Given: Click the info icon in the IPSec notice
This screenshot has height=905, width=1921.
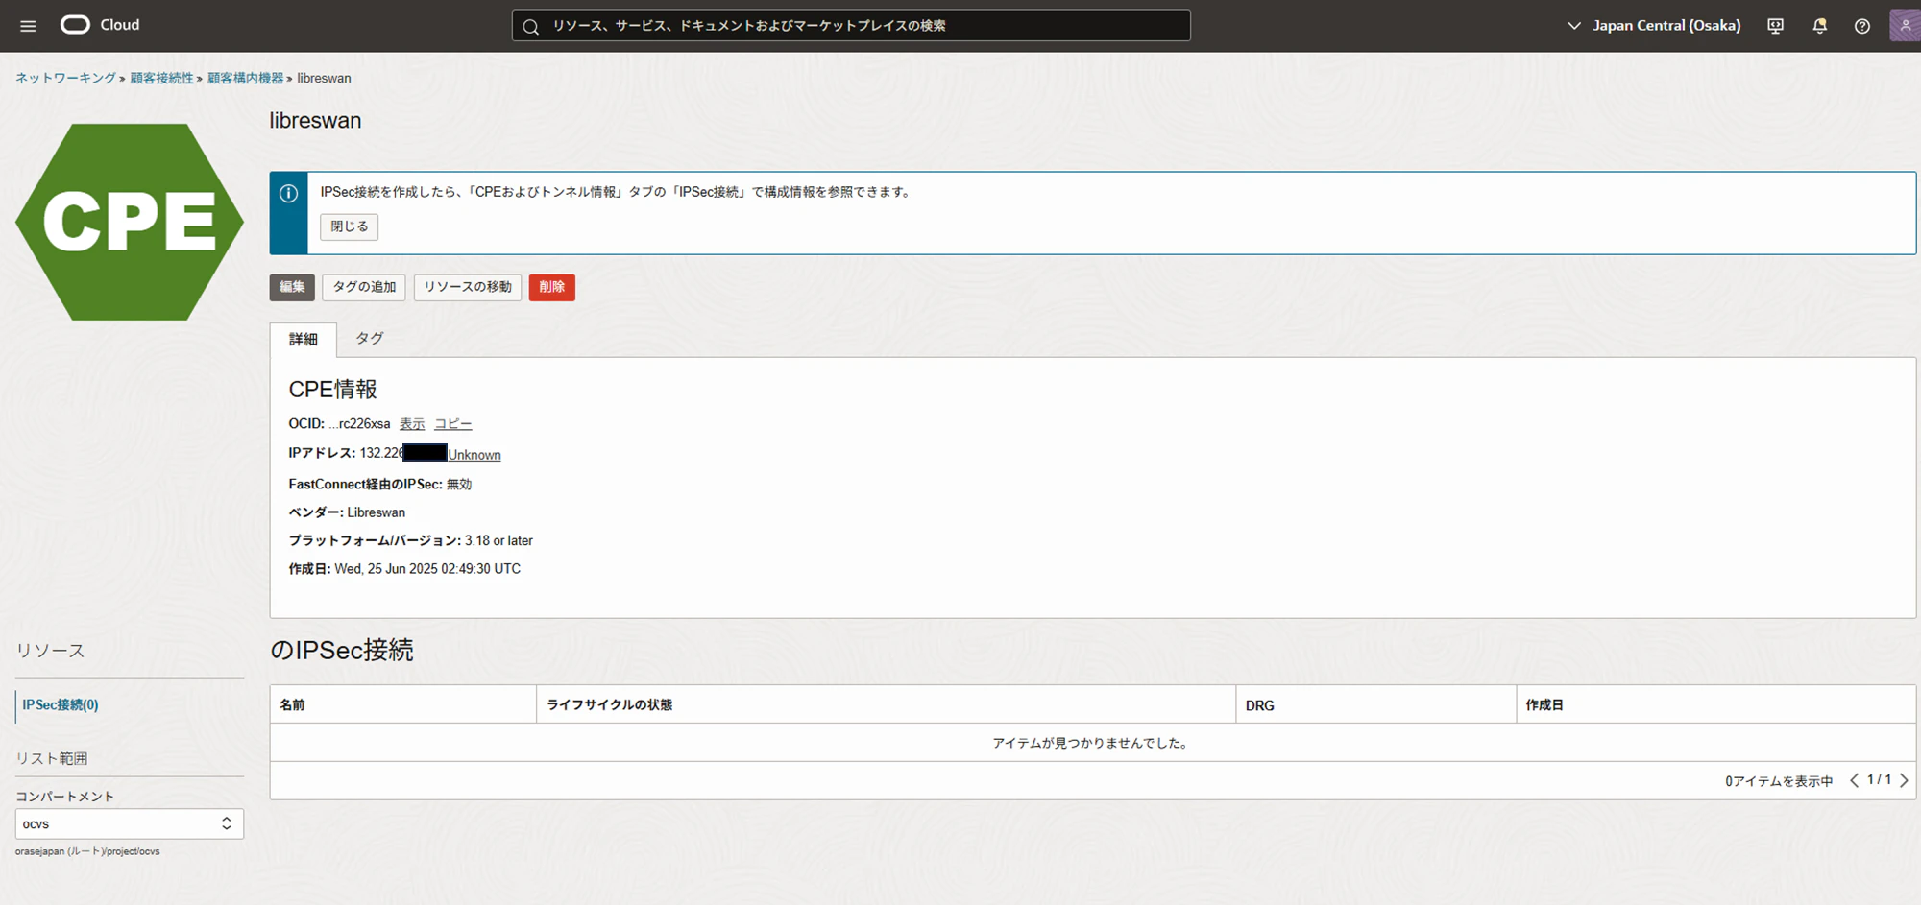Looking at the screenshot, I should tap(288, 193).
